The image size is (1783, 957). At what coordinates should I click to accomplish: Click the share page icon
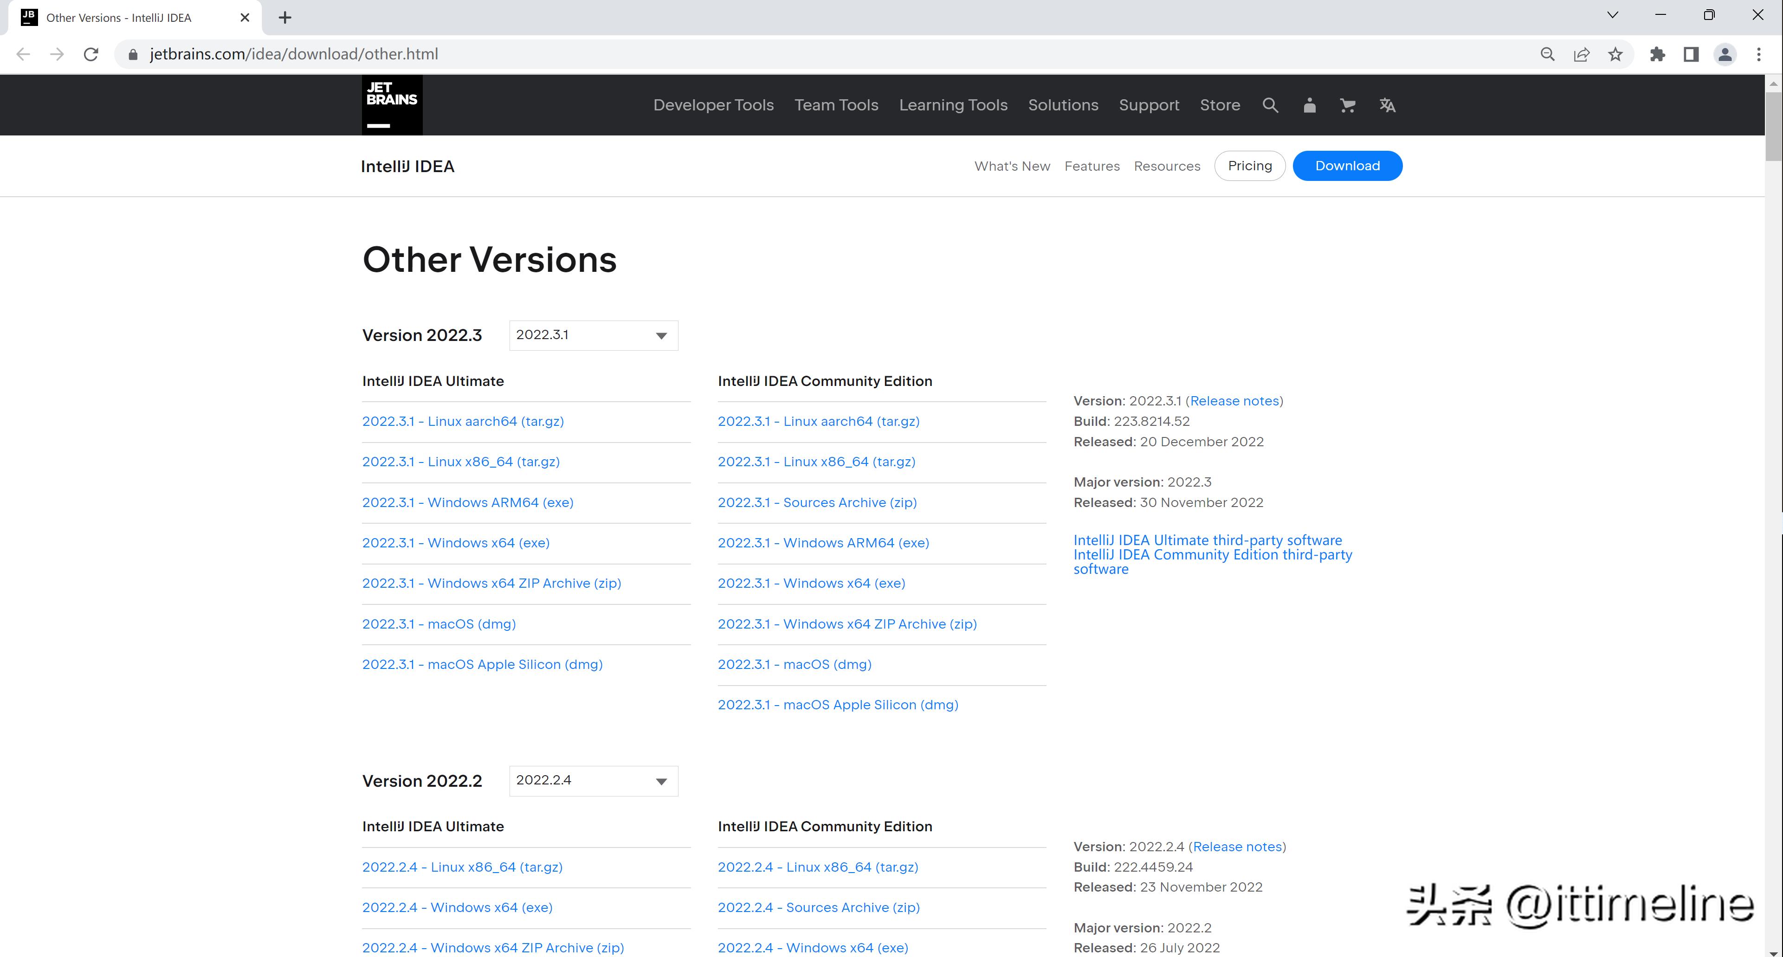pos(1582,54)
